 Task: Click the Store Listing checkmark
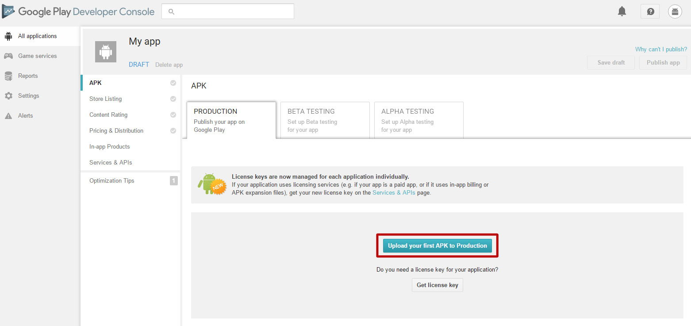[173, 99]
